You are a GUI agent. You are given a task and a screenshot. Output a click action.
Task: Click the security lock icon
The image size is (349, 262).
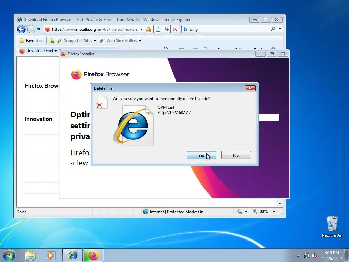pos(149,29)
